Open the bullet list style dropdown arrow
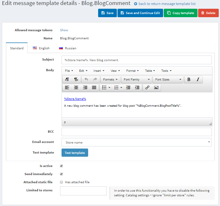This screenshot has width=220, height=206. pyautogui.click(x=109, y=88)
